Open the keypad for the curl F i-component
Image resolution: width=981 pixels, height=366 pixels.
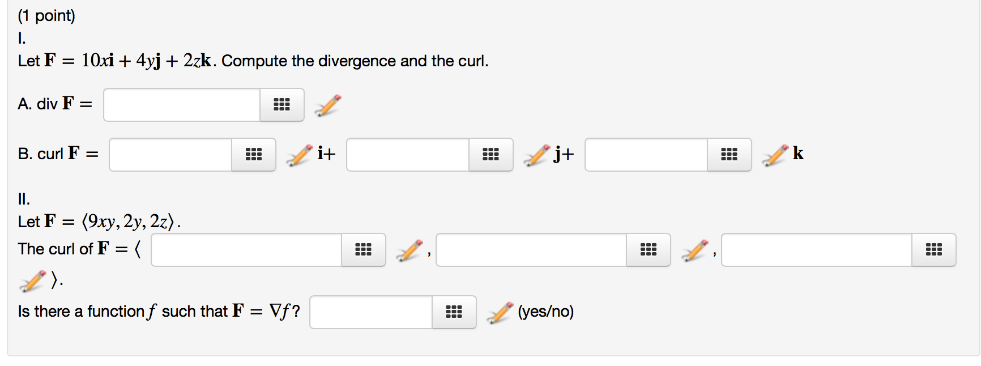253,154
